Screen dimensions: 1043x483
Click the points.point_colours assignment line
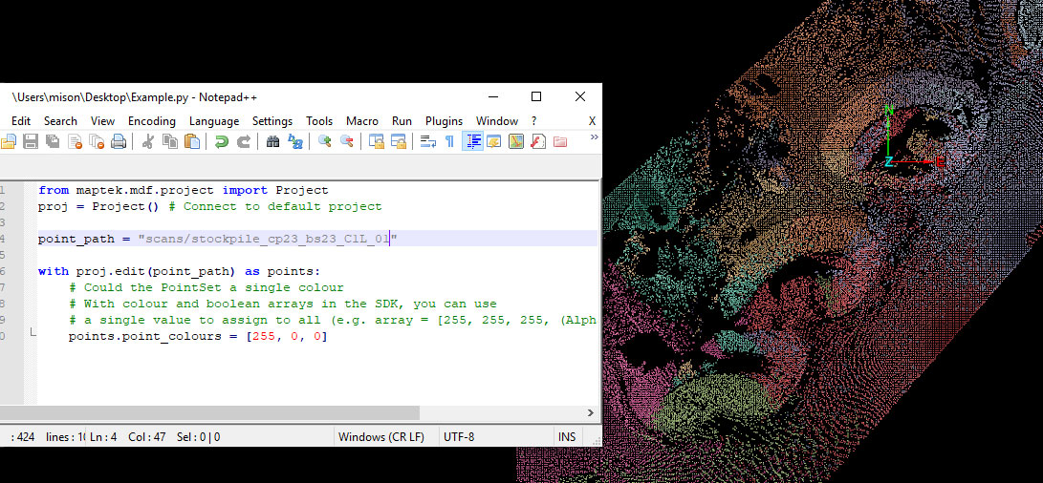pyautogui.click(x=198, y=336)
